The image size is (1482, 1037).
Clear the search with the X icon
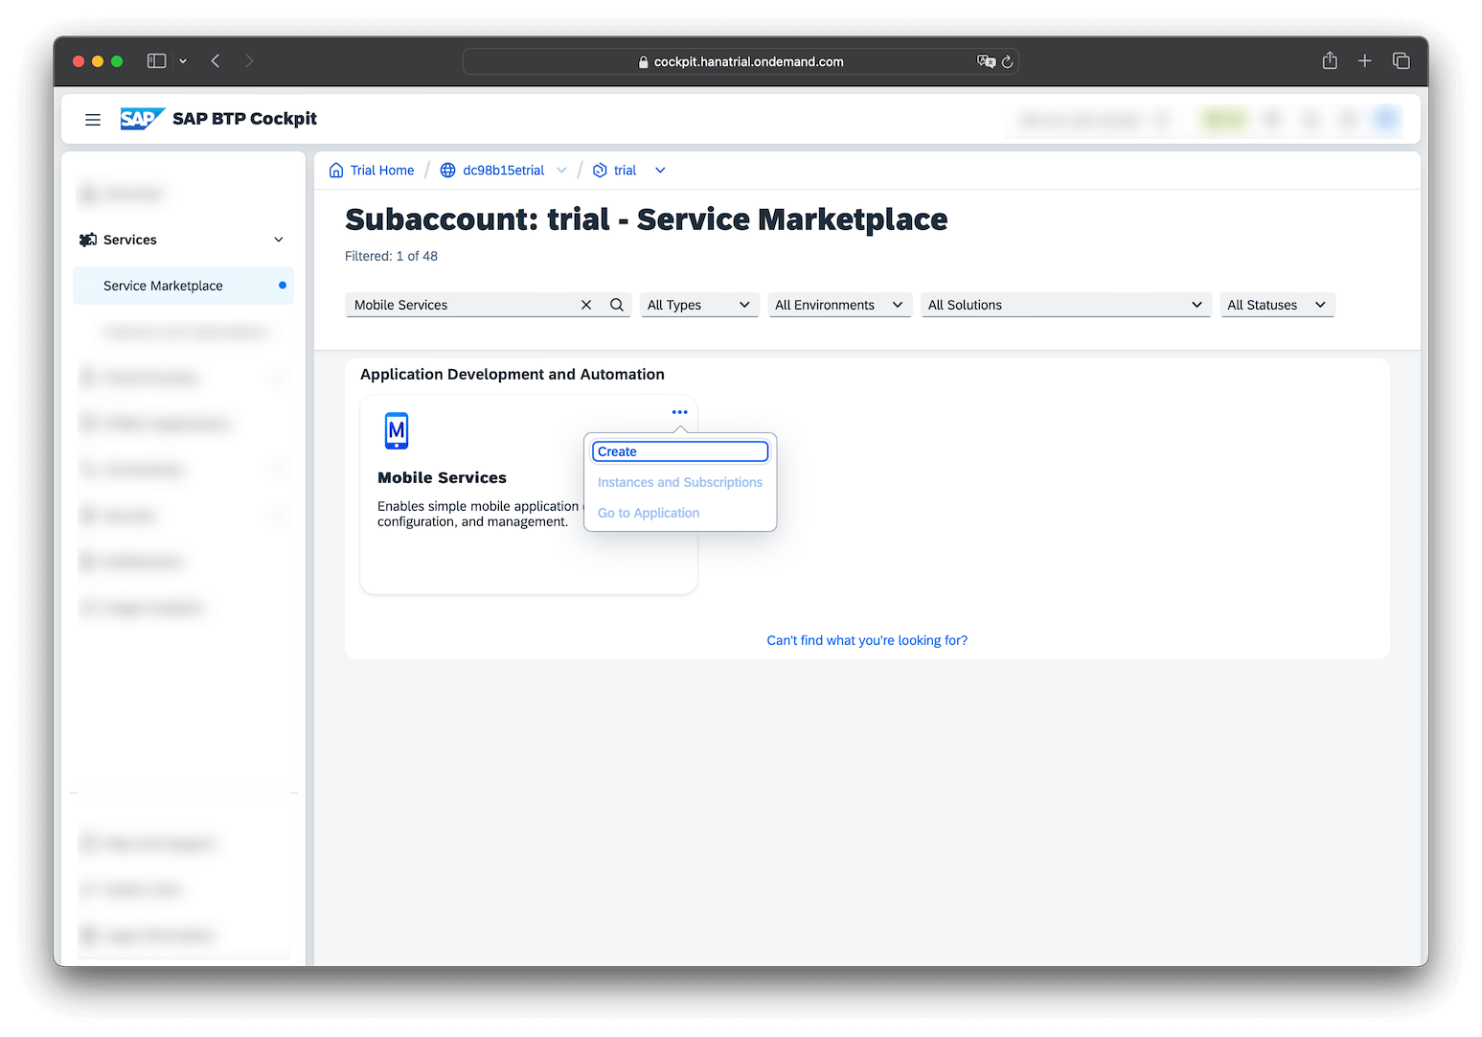(586, 305)
